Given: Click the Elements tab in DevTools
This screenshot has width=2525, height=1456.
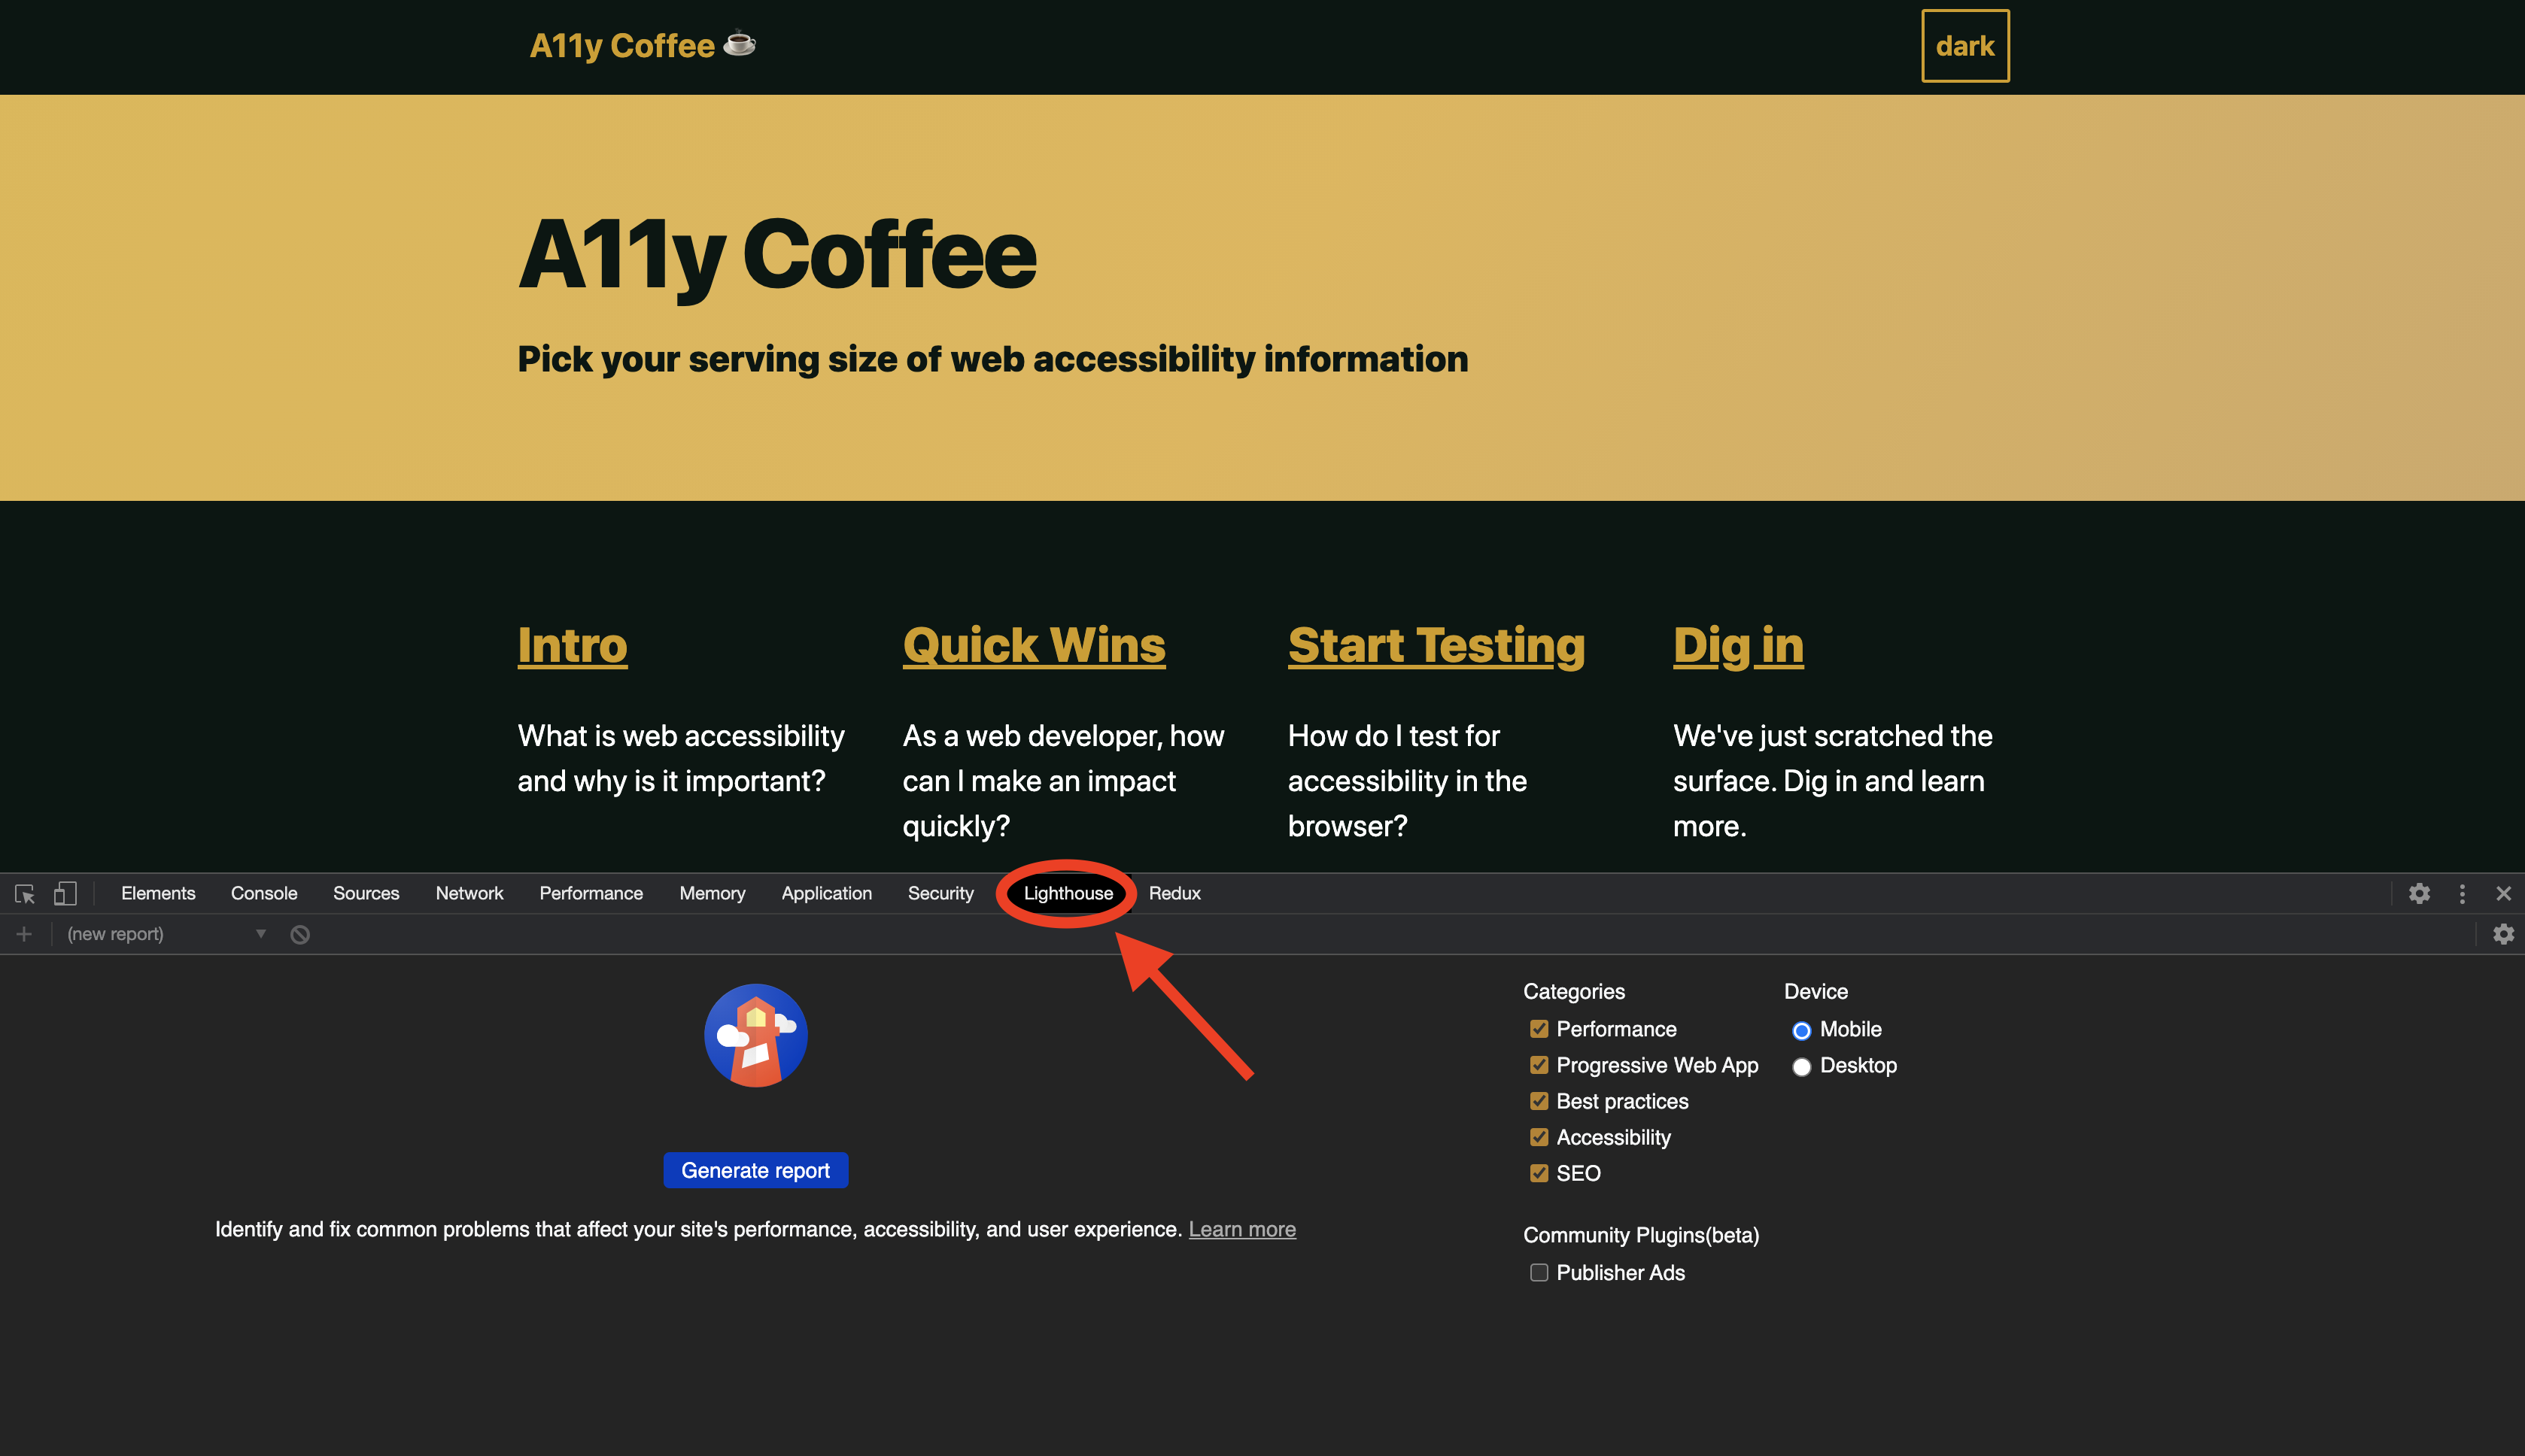Looking at the screenshot, I should 158,893.
